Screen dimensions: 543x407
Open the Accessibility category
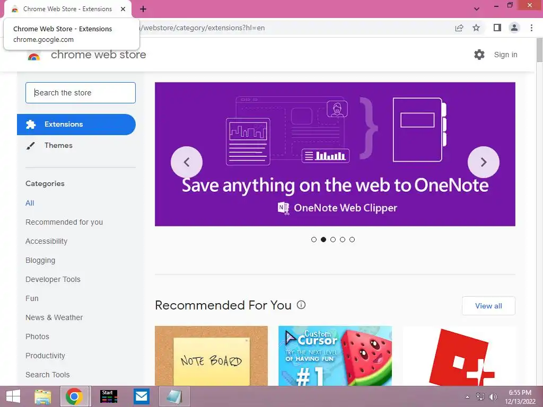(47, 241)
